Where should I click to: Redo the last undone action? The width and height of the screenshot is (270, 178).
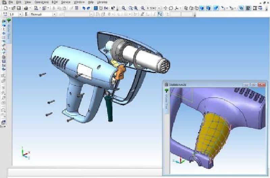point(88,8)
